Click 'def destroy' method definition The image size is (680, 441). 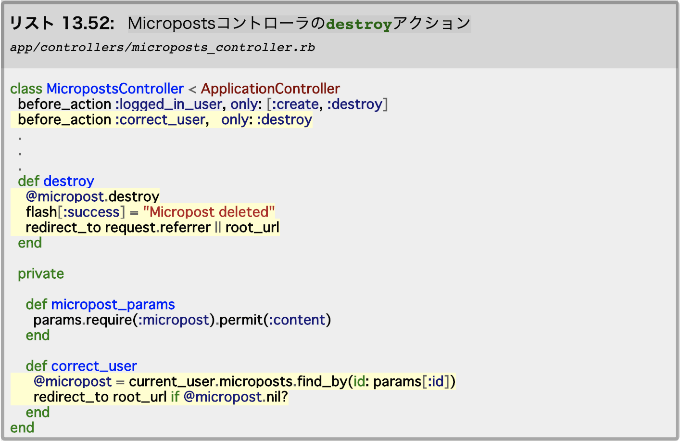coord(56,181)
